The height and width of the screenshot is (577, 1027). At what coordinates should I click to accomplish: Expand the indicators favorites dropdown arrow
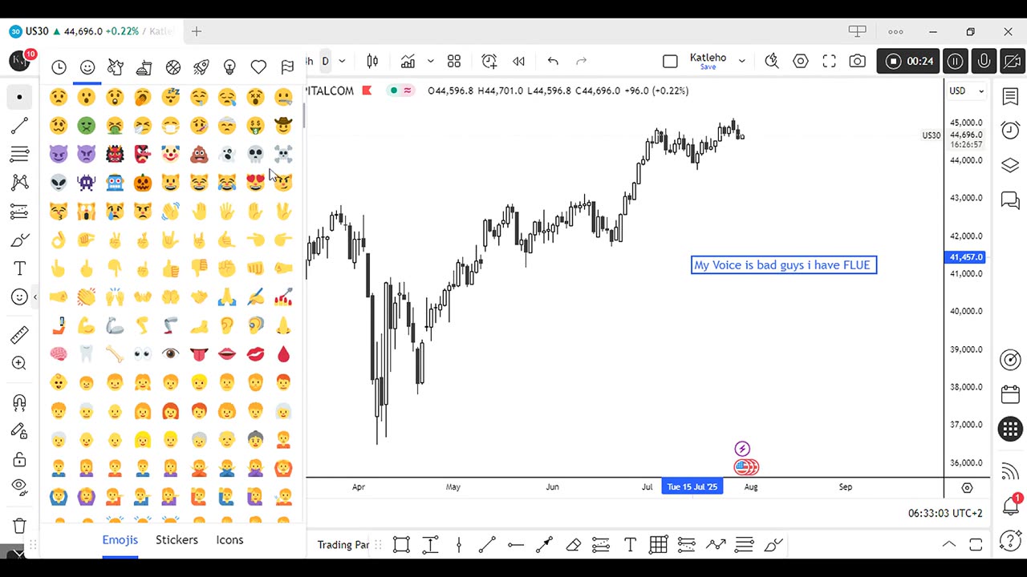(x=430, y=61)
